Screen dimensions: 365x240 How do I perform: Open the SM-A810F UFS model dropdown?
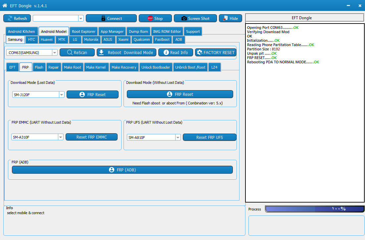178,138
